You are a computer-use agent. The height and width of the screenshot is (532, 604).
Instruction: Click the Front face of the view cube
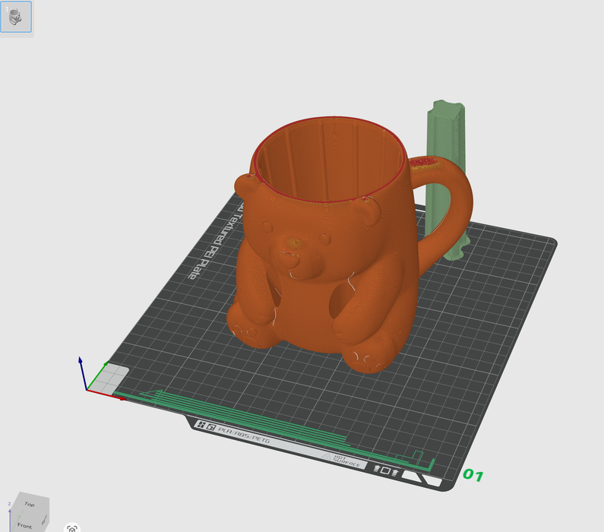tap(24, 524)
